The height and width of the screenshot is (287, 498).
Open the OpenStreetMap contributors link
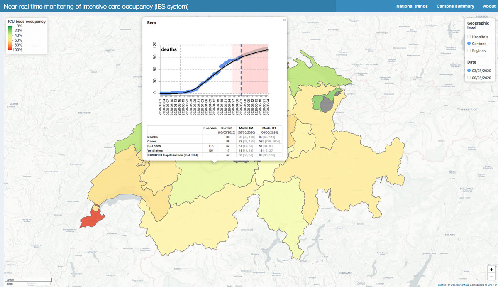coord(462,285)
